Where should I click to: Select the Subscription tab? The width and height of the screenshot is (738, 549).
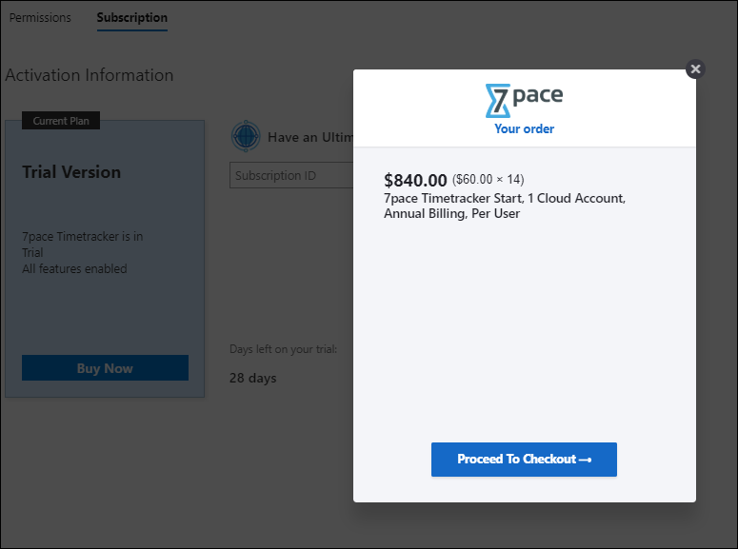[x=131, y=18]
